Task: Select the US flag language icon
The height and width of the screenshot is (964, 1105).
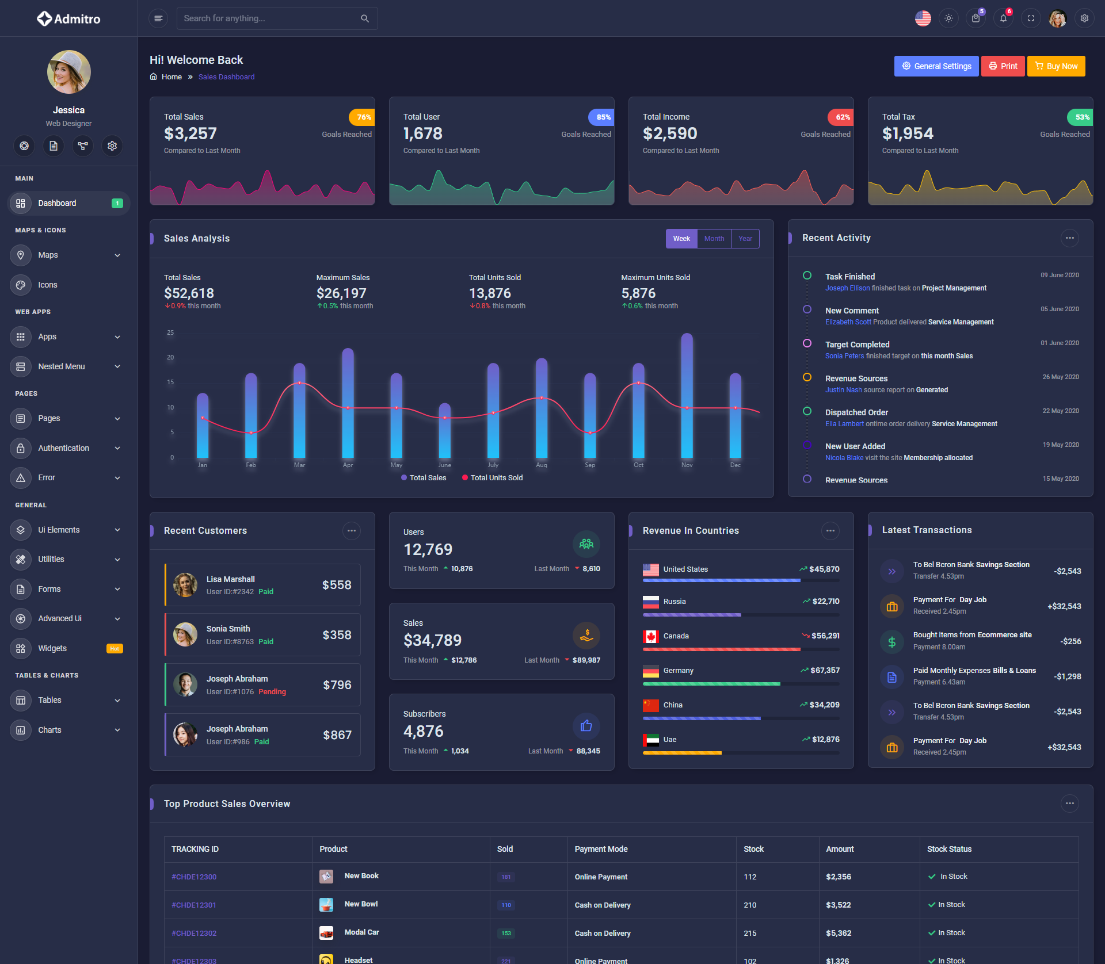Action: point(923,18)
